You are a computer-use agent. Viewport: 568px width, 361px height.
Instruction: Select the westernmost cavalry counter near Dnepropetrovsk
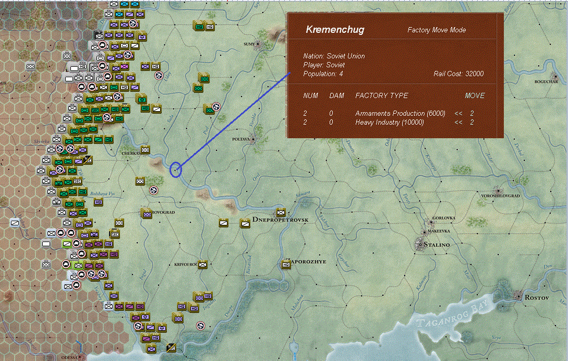224,223
